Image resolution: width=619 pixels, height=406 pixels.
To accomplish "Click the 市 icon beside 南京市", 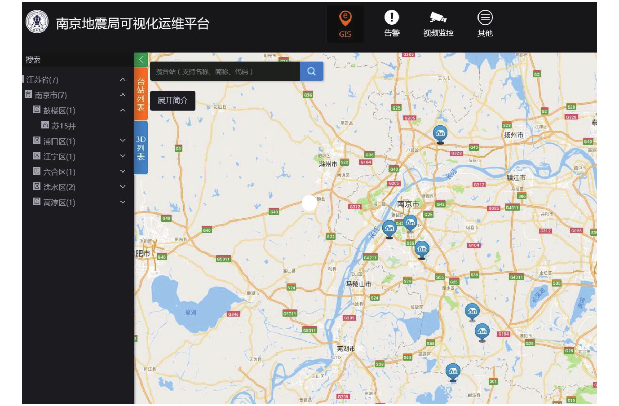I will 28,94.
